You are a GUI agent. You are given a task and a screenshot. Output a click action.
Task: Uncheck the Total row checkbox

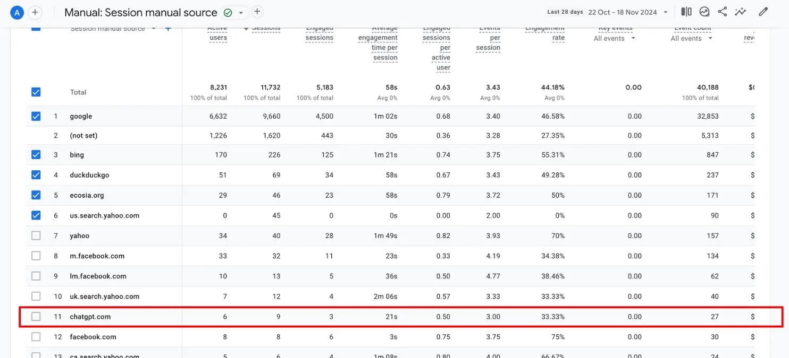36,92
